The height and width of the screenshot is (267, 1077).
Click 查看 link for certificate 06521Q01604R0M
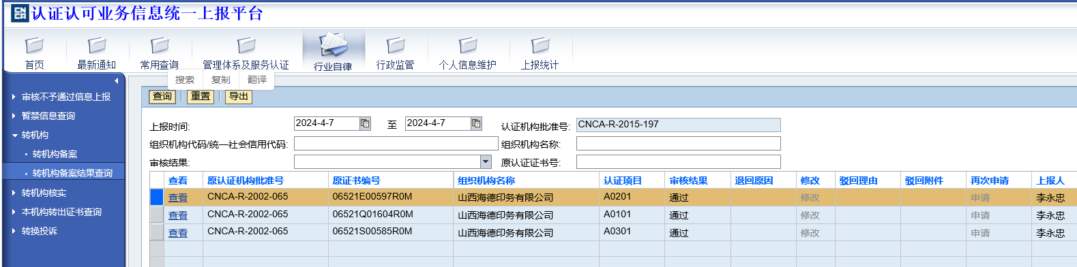[178, 215]
